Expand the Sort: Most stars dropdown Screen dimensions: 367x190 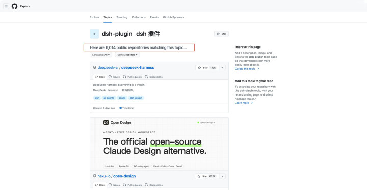coord(127,55)
